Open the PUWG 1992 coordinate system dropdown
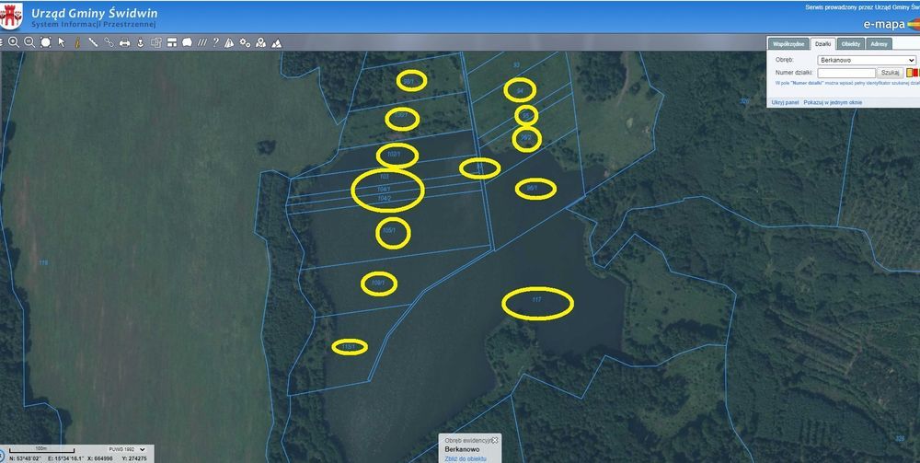 (127, 449)
